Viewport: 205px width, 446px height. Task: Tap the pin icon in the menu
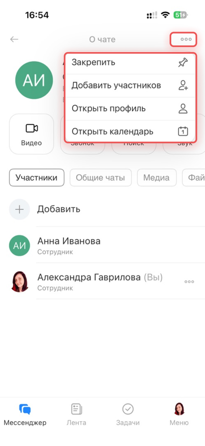pyautogui.click(x=183, y=63)
